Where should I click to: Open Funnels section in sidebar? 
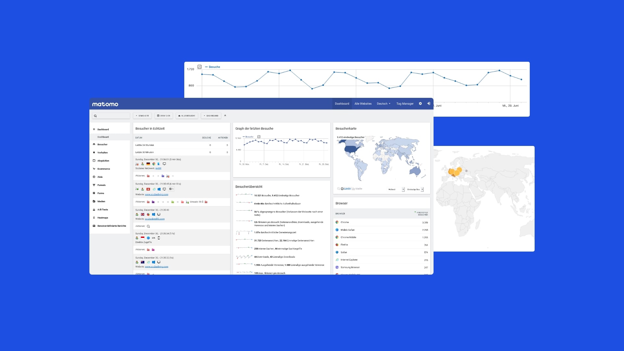point(101,185)
